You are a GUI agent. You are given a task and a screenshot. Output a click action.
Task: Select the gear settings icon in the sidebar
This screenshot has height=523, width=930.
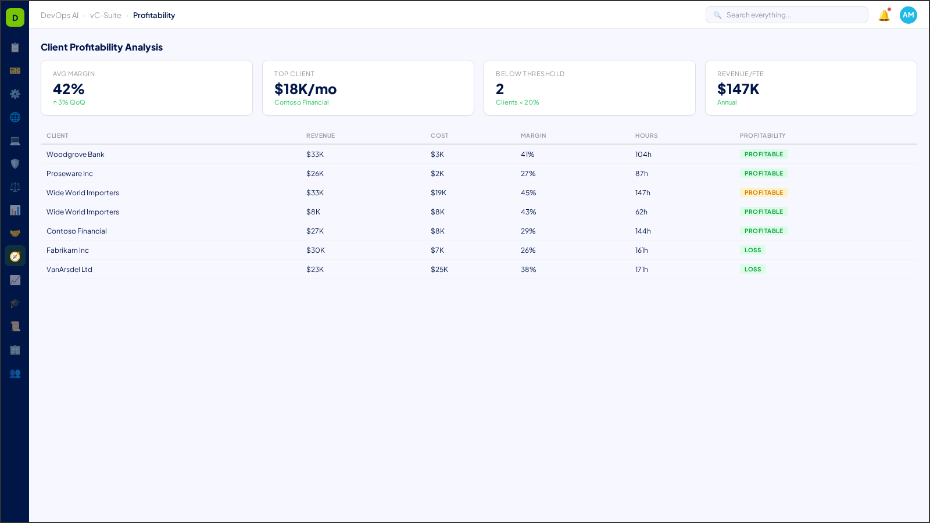(15, 94)
